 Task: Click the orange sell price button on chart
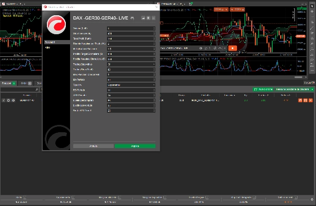[x=221, y=9]
